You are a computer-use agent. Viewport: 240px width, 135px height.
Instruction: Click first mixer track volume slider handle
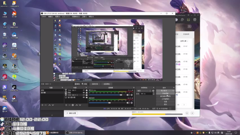coord(121,95)
